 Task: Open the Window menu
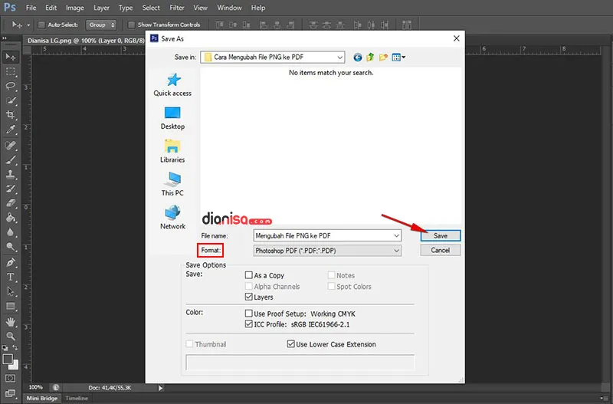click(229, 8)
